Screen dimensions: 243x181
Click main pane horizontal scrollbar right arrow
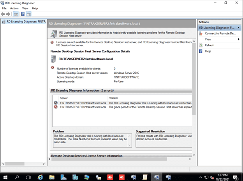(190, 159)
